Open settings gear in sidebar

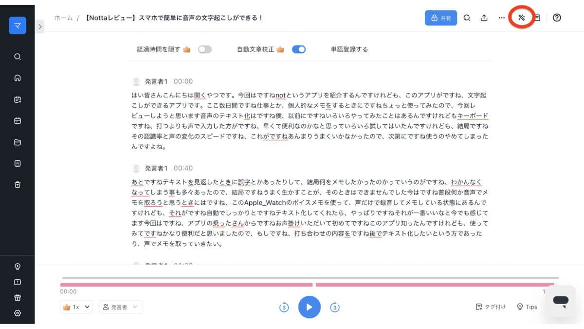(18, 313)
